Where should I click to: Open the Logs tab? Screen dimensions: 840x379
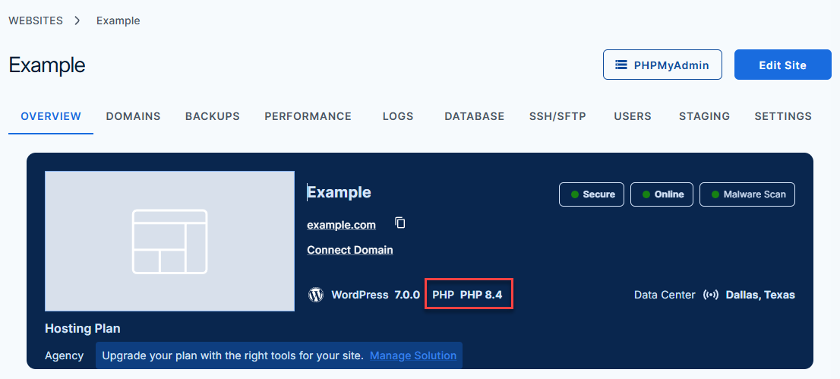coord(398,116)
